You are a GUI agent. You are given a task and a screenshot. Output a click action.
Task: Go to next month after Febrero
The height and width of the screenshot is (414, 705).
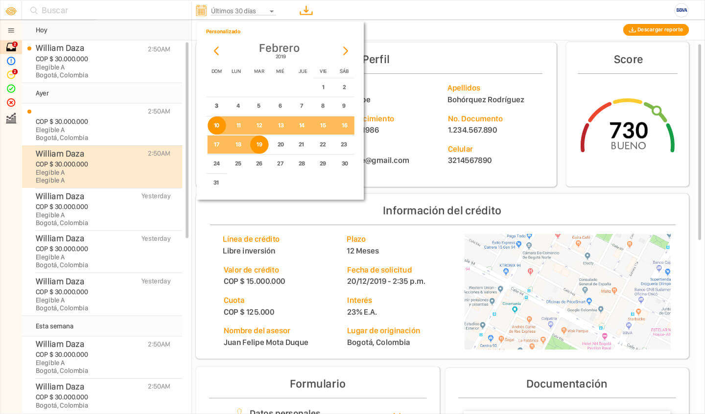pyautogui.click(x=345, y=51)
